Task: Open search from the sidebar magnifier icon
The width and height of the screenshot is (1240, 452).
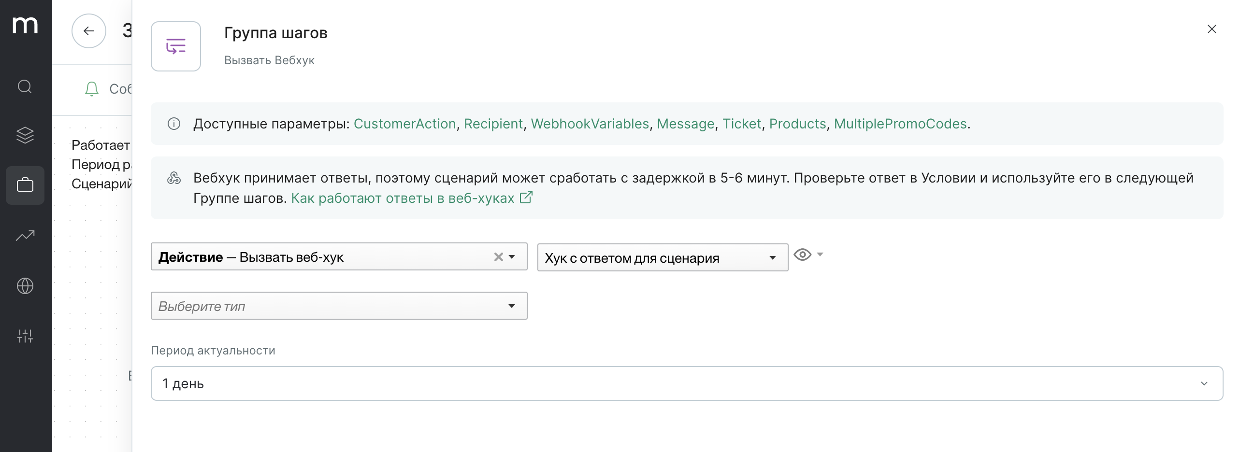Action: tap(25, 87)
